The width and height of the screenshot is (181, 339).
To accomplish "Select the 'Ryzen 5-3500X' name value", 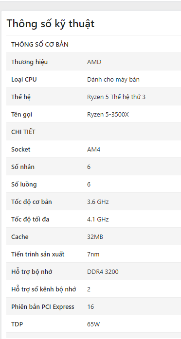I will (x=108, y=115).
